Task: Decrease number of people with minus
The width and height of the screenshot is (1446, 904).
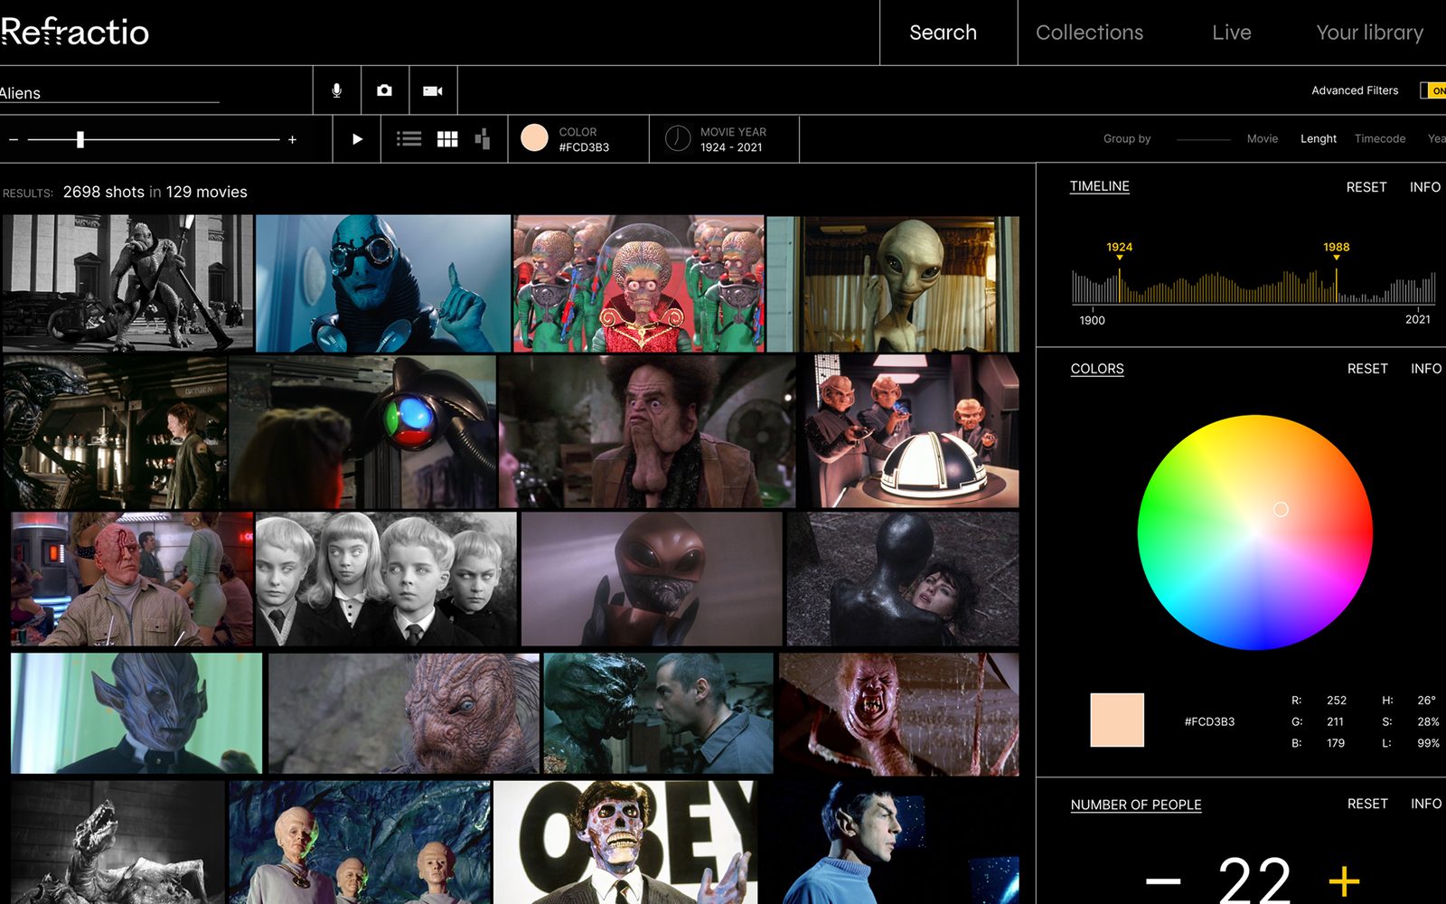Action: point(1163,880)
